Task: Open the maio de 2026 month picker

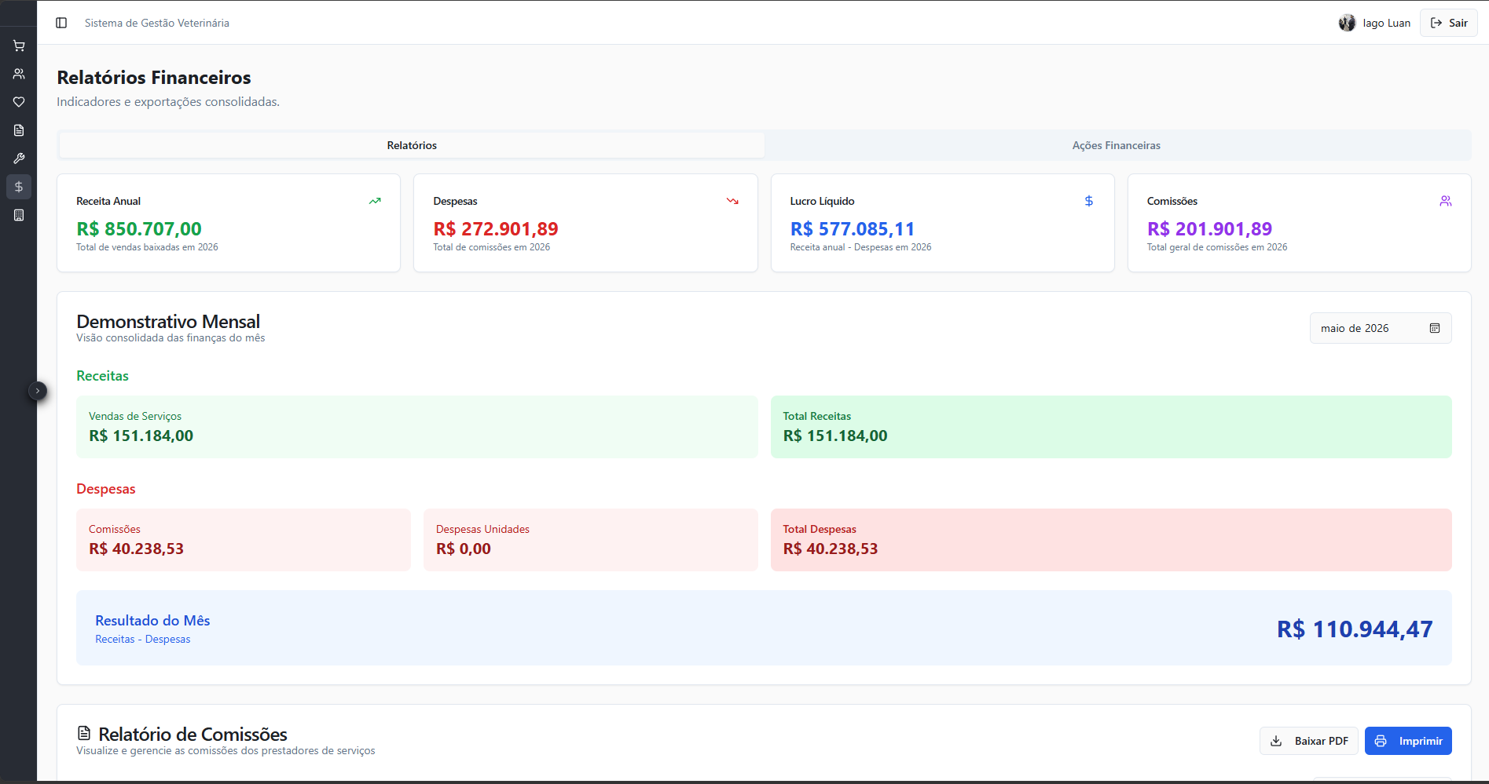Action: coord(1381,328)
